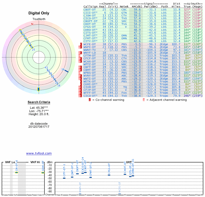Click the co-channel warning legend icon
This screenshot has height=197, width=205.
click(x=90, y=100)
